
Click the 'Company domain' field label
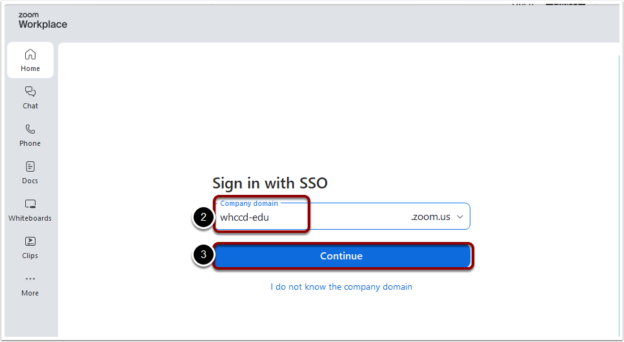pos(249,203)
